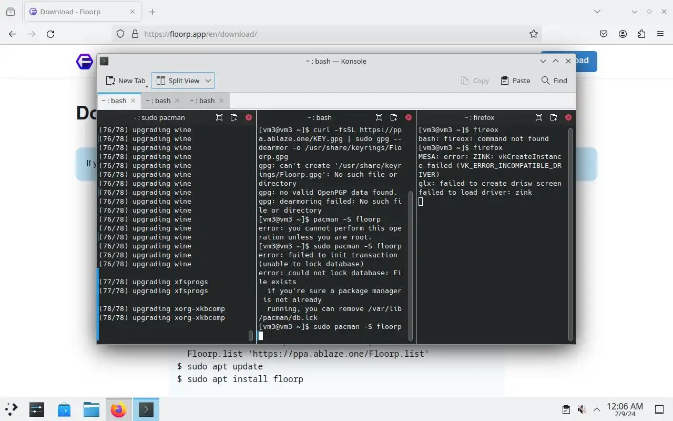This screenshot has height=421, width=673.
Task: Click the Konsole window menu icon
Action: (104, 61)
